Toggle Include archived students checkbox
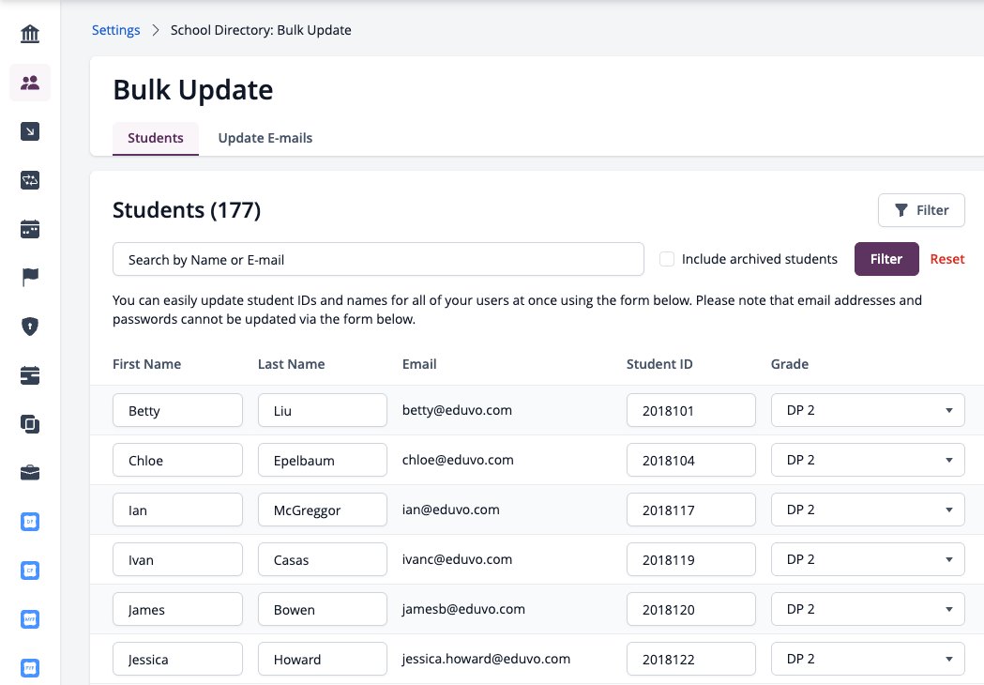Screen dimensions: 984x685 pyautogui.click(x=667, y=259)
